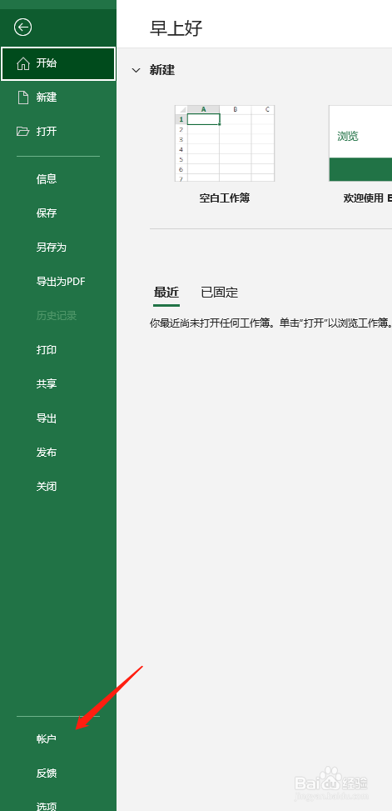392x811 pixels.
Task: Open the 共享 option
Action: coord(47,383)
